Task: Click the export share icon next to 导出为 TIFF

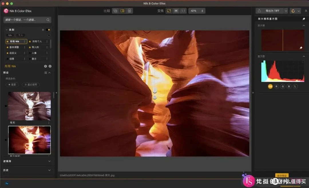Action: click(259, 11)
